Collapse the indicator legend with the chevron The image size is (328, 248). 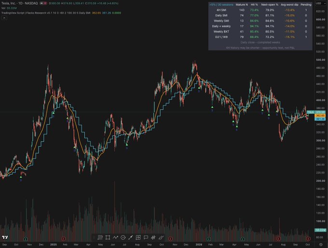point(4,18)
